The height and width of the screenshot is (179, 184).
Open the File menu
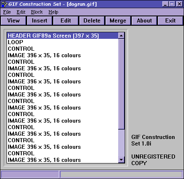point(7,12)
